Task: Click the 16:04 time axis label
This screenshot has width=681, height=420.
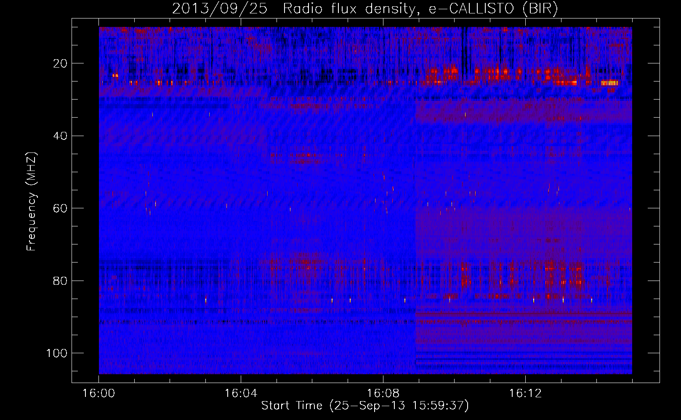Action: pos(241,394)
